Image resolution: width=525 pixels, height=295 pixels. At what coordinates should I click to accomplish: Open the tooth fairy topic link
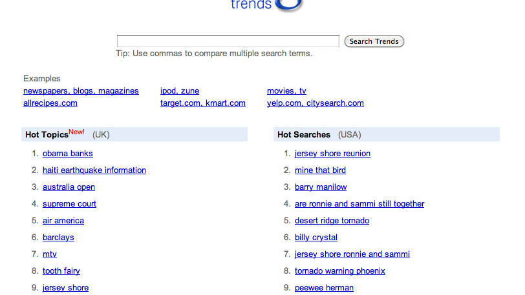[x=61, y=271]
